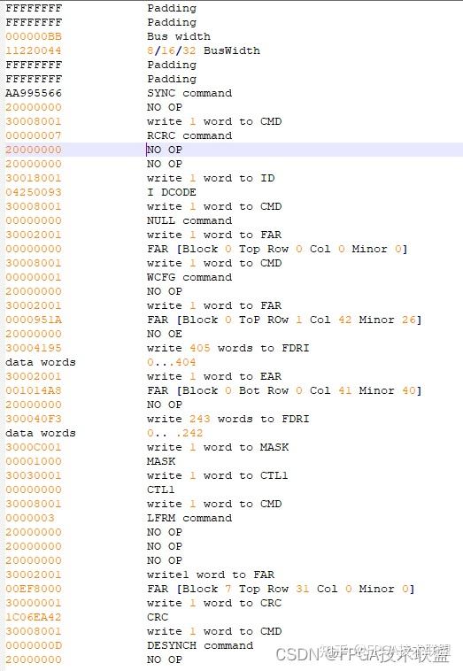The image size is (463, 671).
Task: Click the lone 'MASK' label beside 00001000
Action: pyautogui.click(x=161, y=461)
